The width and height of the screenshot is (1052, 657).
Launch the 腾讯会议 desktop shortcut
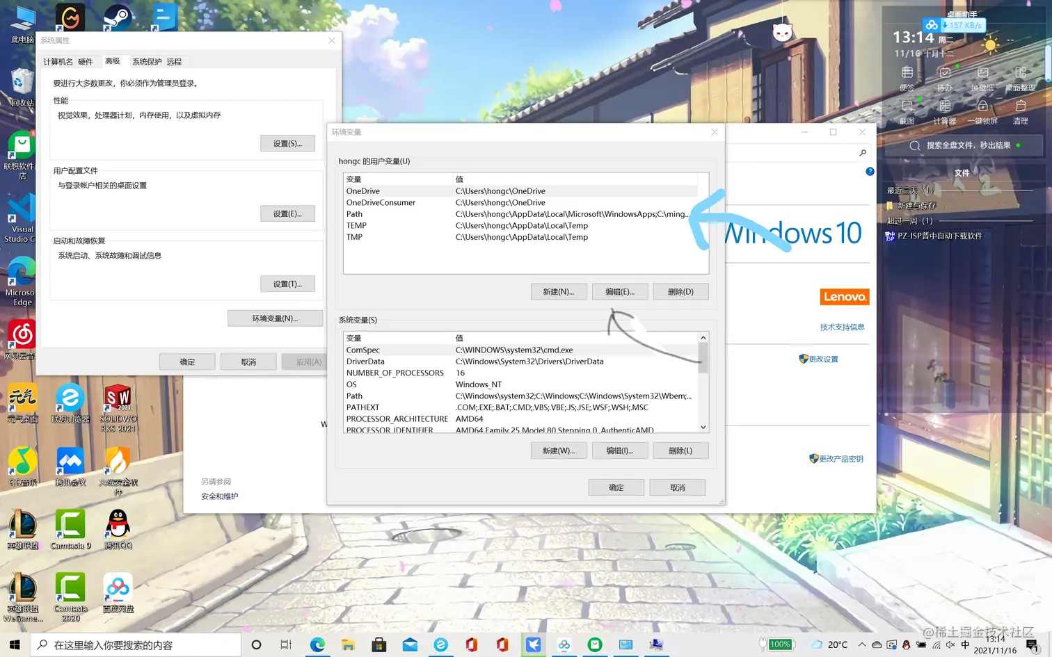(70, 467)
